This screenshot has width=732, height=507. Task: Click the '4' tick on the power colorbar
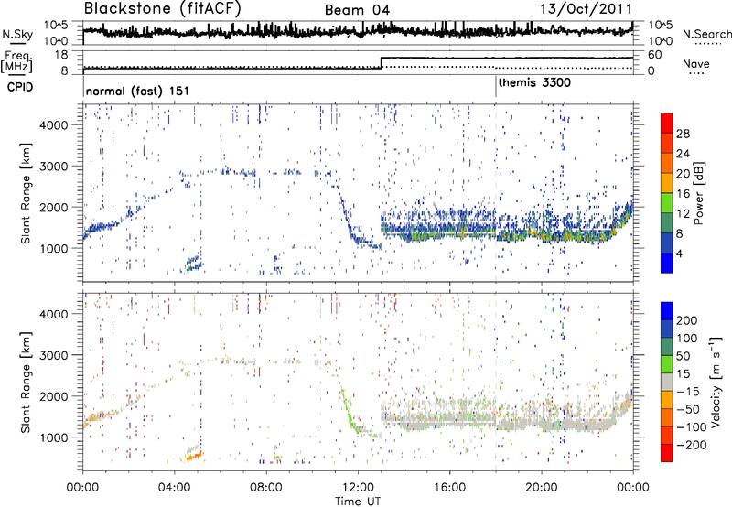coord(679,253)
